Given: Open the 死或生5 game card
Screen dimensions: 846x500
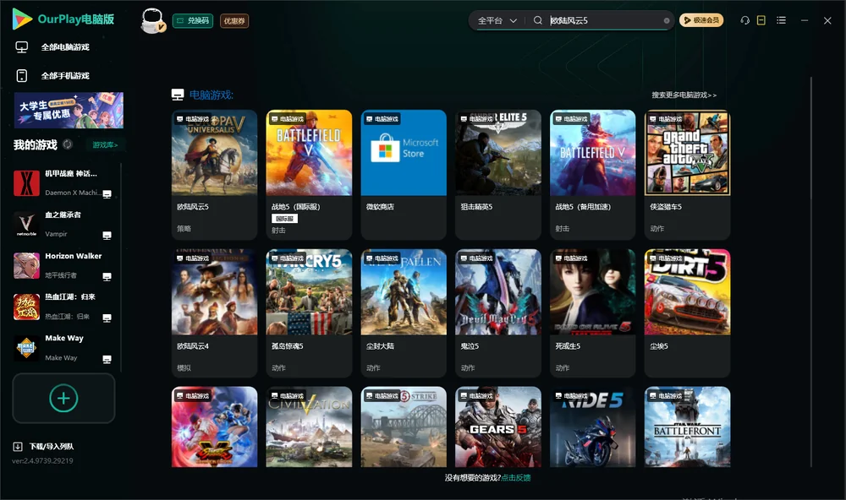Looking at the screenshot, I should click(x=592, y=313).
